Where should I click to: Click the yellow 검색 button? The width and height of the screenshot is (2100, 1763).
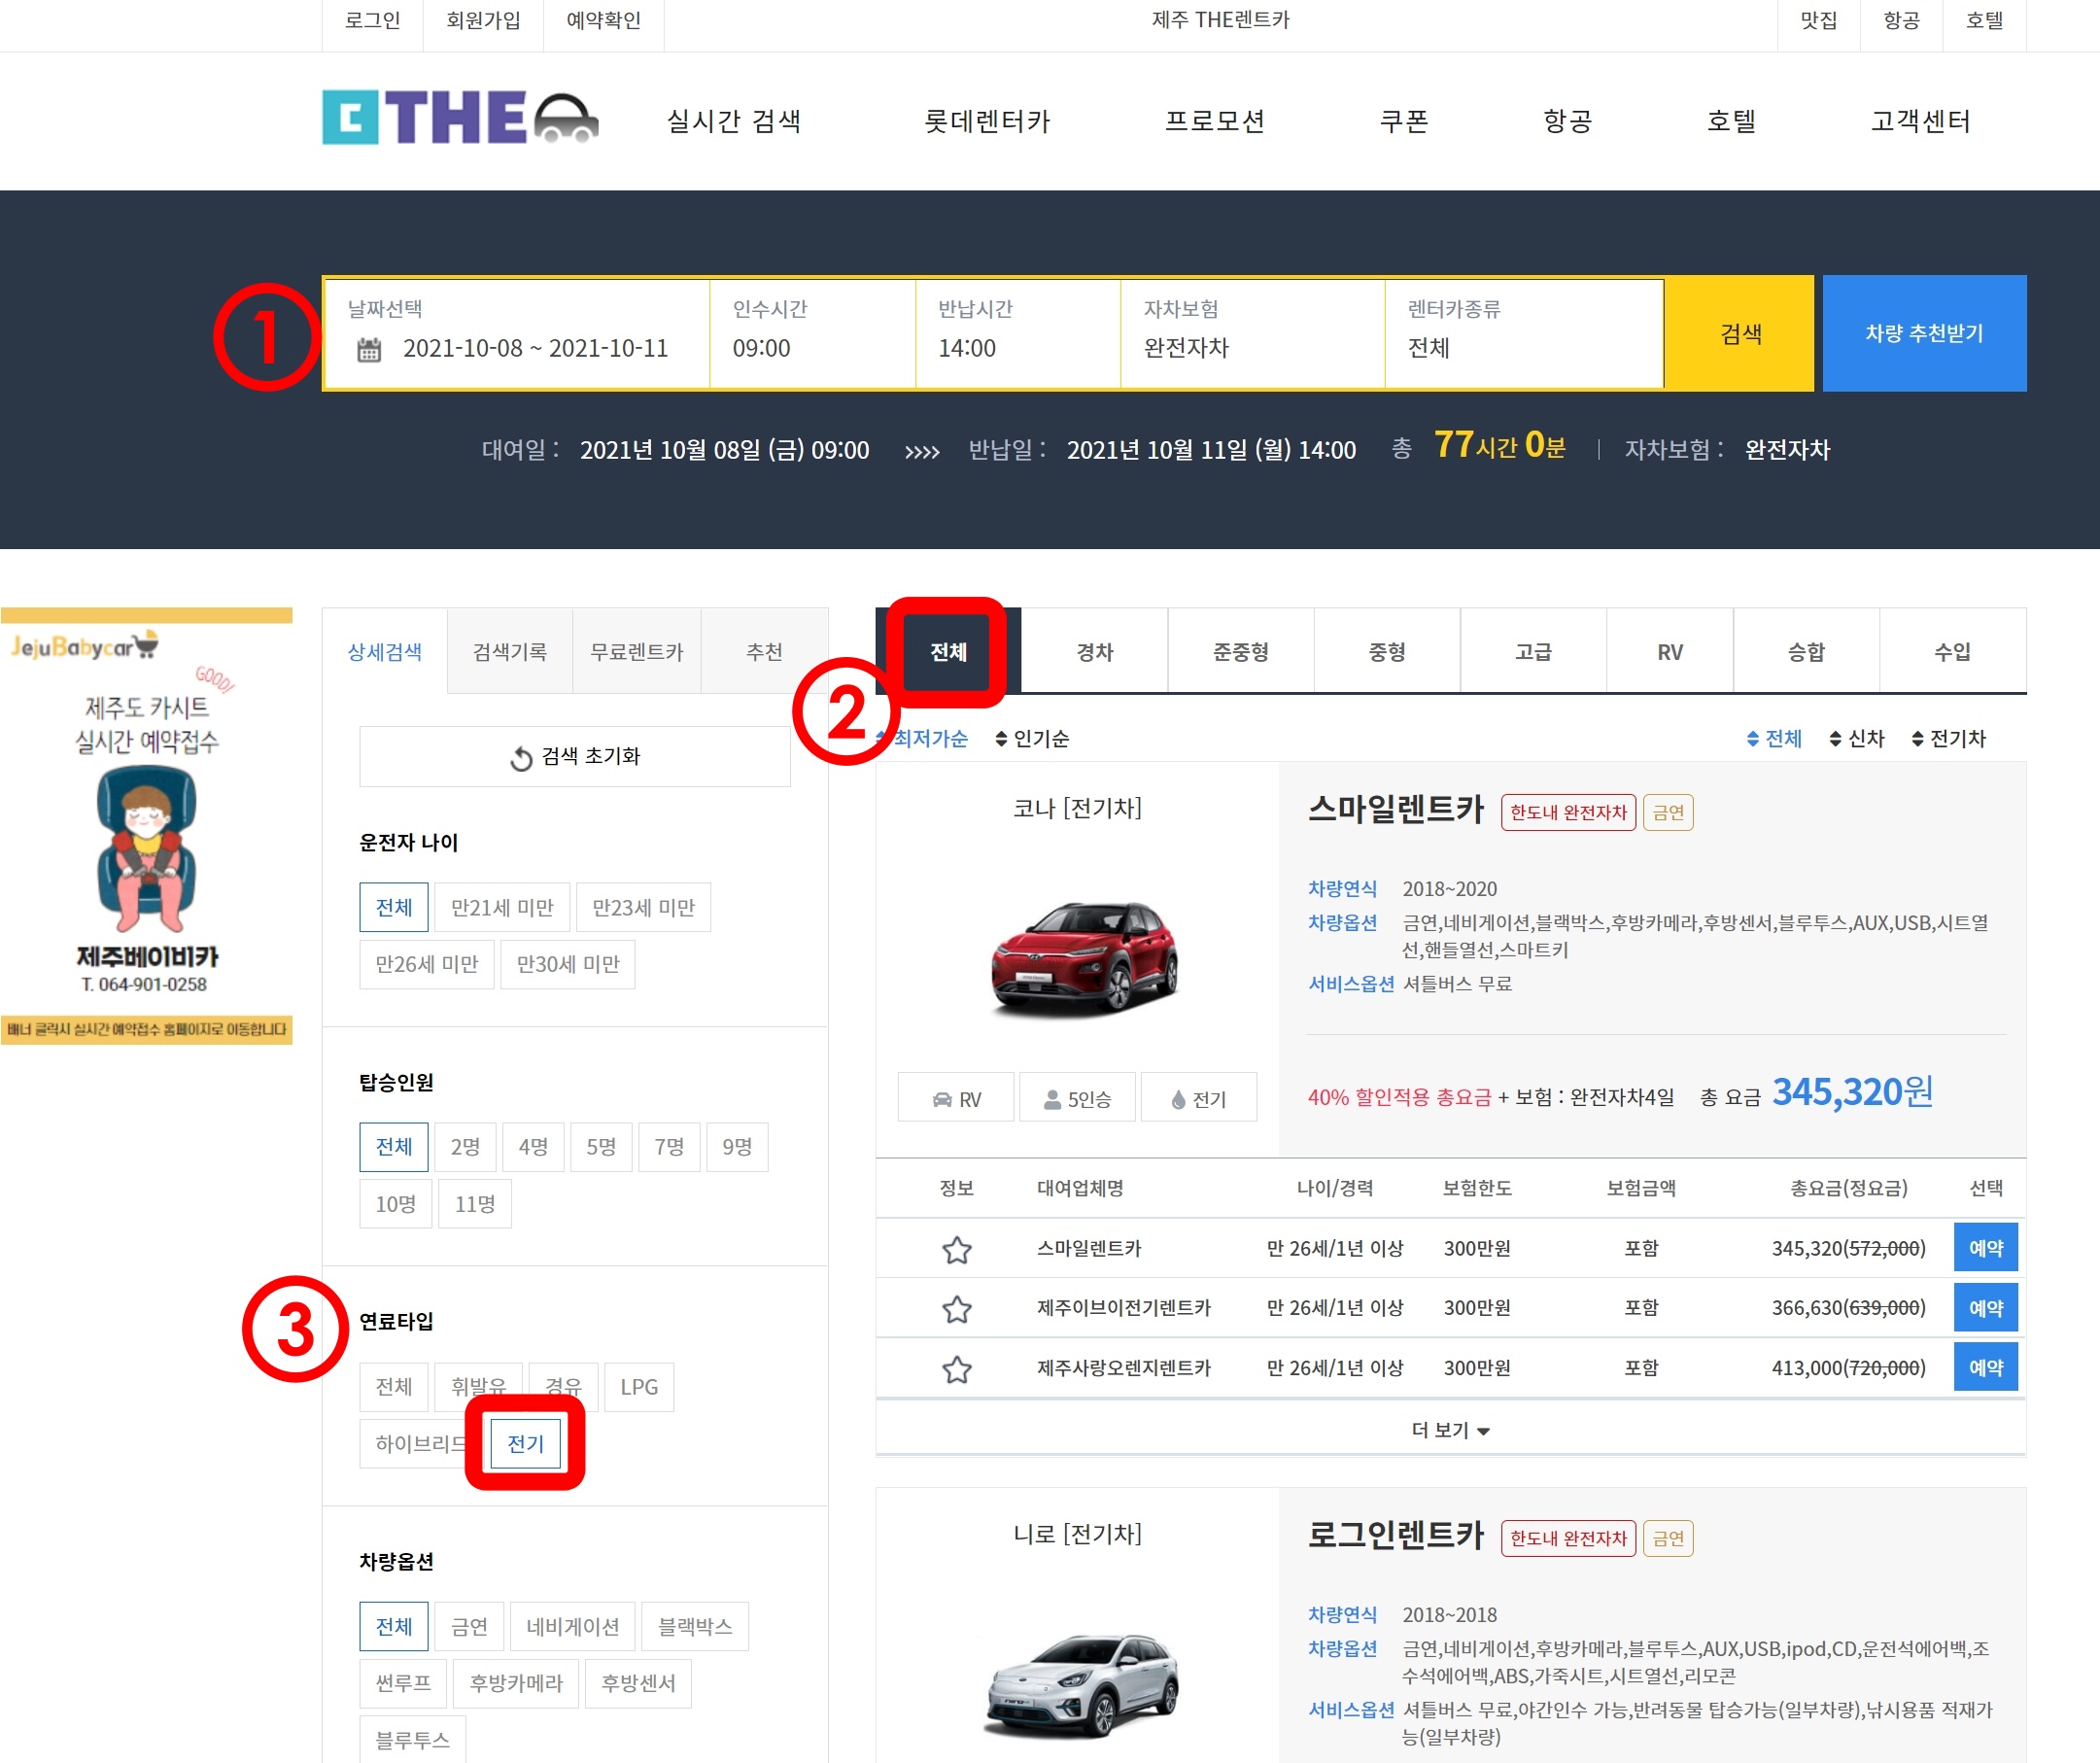pos(1740,333)
